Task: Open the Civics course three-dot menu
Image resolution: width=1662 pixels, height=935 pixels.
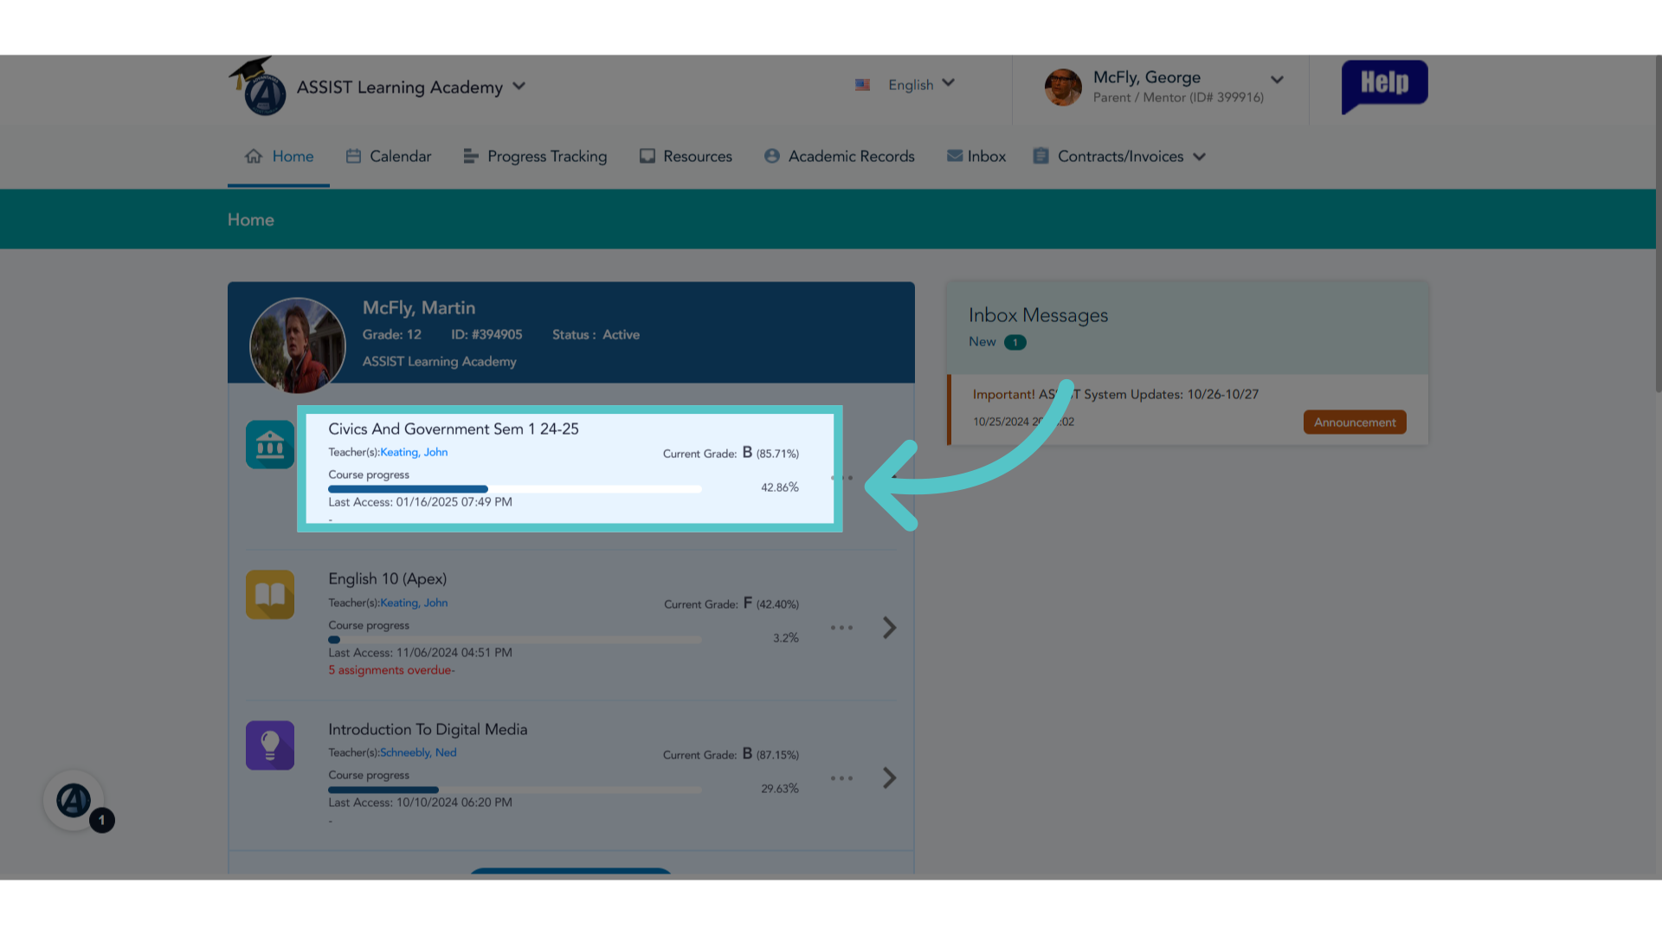Action: pyautogui.click(x=841, y=478)
